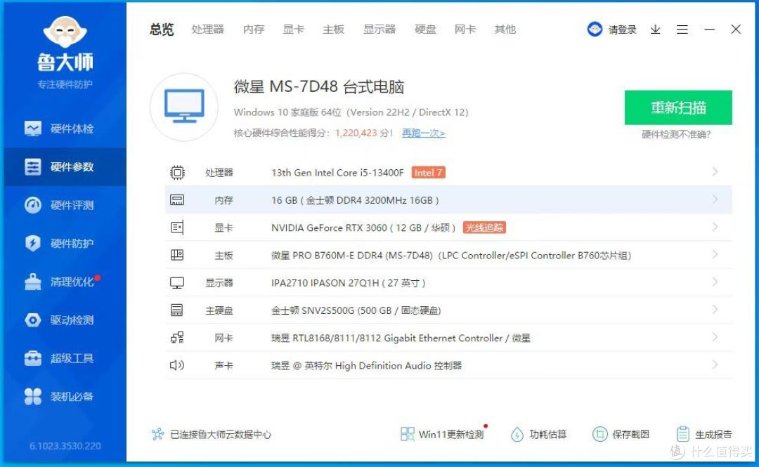Click the 显卡 graphics card icon
The image size is (759, 467).
pos(177,228)
